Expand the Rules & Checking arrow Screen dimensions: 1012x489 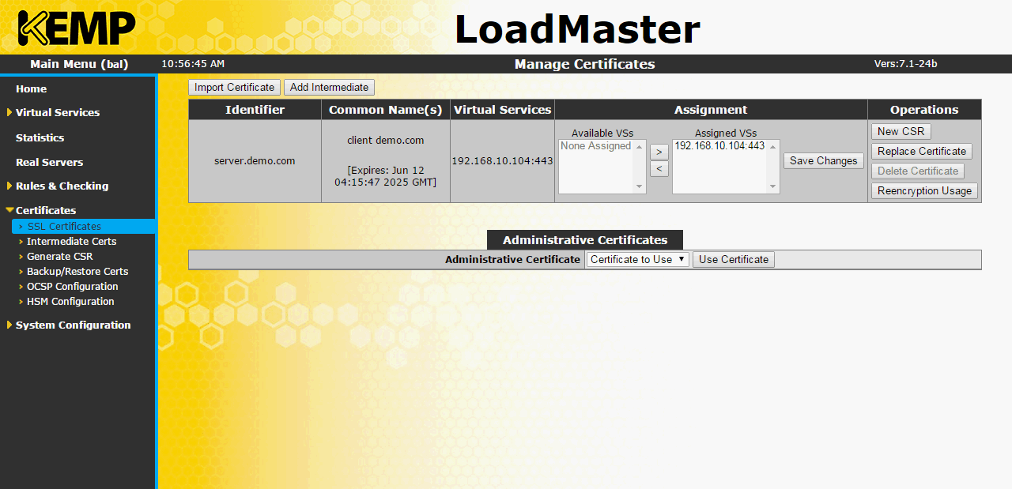coord(9,186)
